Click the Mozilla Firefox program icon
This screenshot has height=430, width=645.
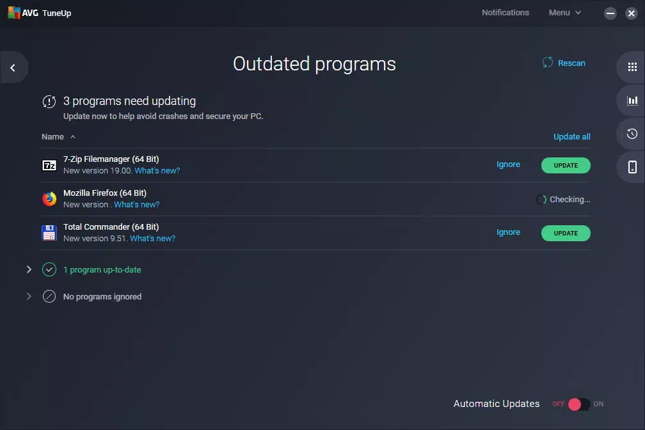click(49, 199)
